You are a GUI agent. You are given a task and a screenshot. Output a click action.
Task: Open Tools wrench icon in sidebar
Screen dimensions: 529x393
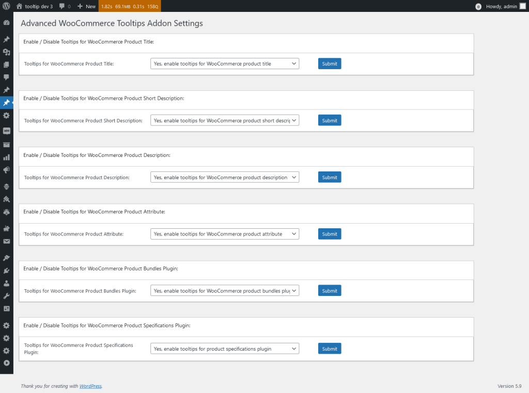coord(6,296)
